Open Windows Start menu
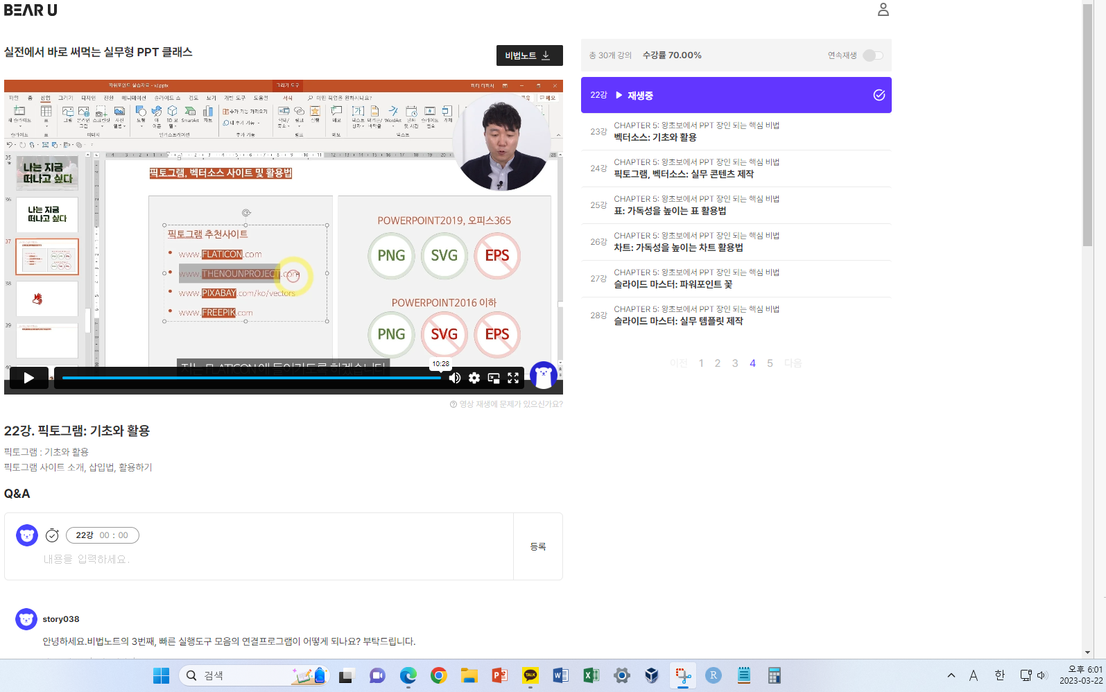 tap(161, 675)
